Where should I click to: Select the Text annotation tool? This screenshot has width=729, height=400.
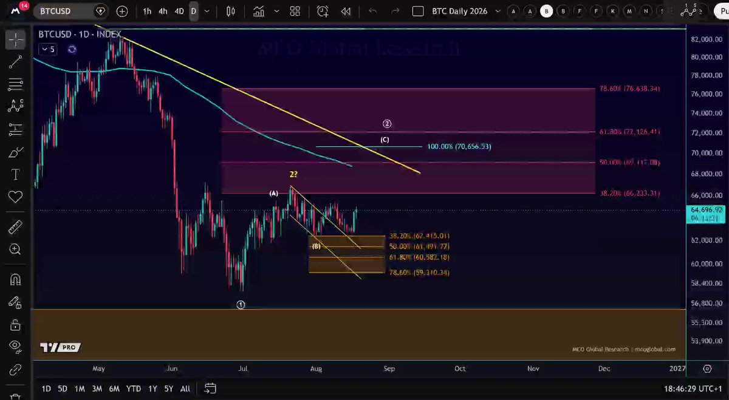coord(15,175)
